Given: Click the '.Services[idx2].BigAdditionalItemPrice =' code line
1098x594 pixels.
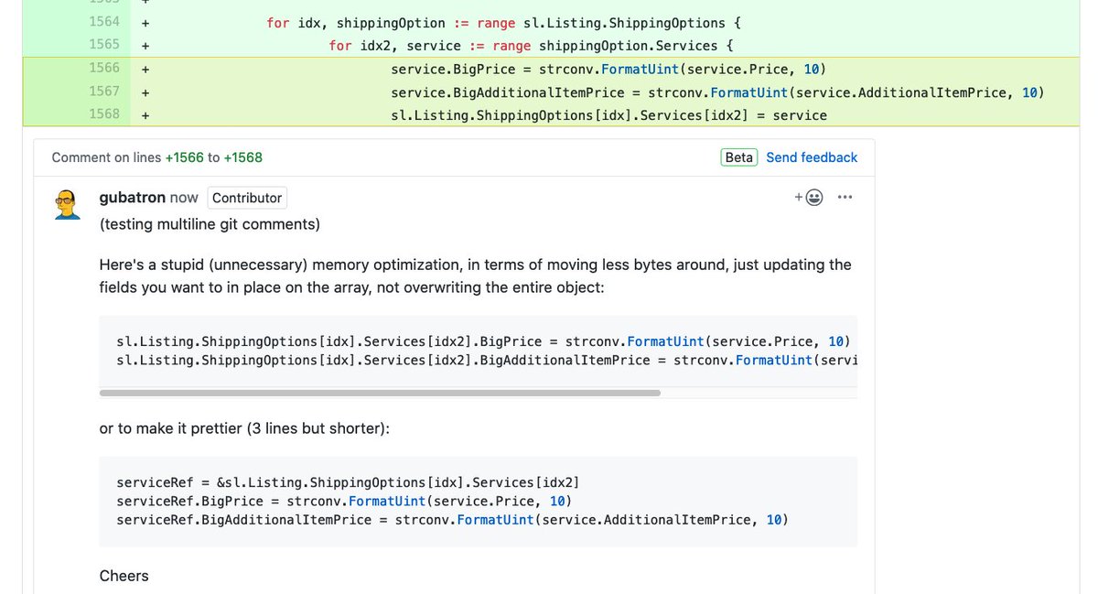Looking at the screenshot, I should [x=487, y=360].
